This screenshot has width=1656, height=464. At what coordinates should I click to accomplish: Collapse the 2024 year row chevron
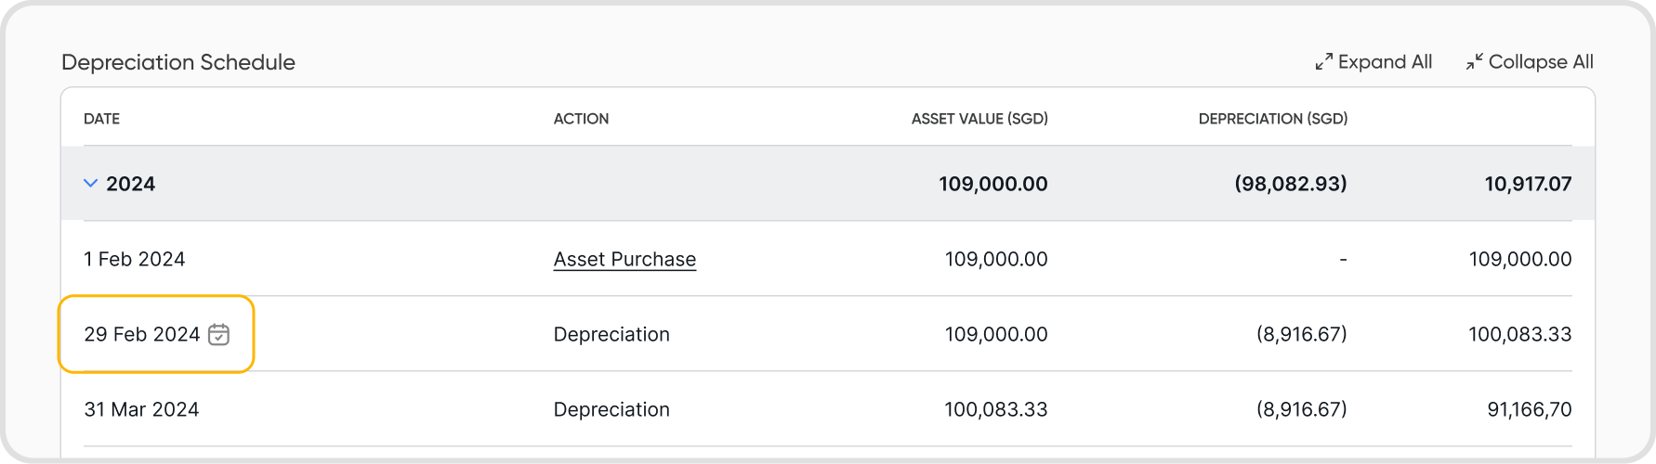[x=90, y=184]
